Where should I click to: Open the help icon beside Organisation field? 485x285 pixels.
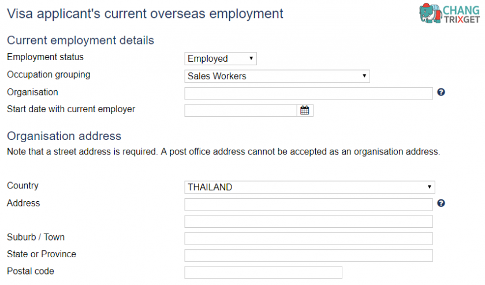click(441, 92)
